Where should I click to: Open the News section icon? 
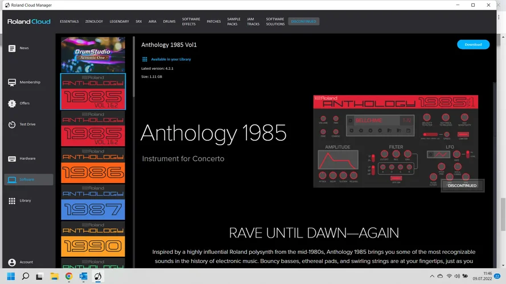tap(12, 48)
